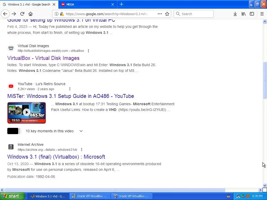Go forward with the Forward arrow
The height and width of the screenshot is (200, 267).
[x=14, y=14]
